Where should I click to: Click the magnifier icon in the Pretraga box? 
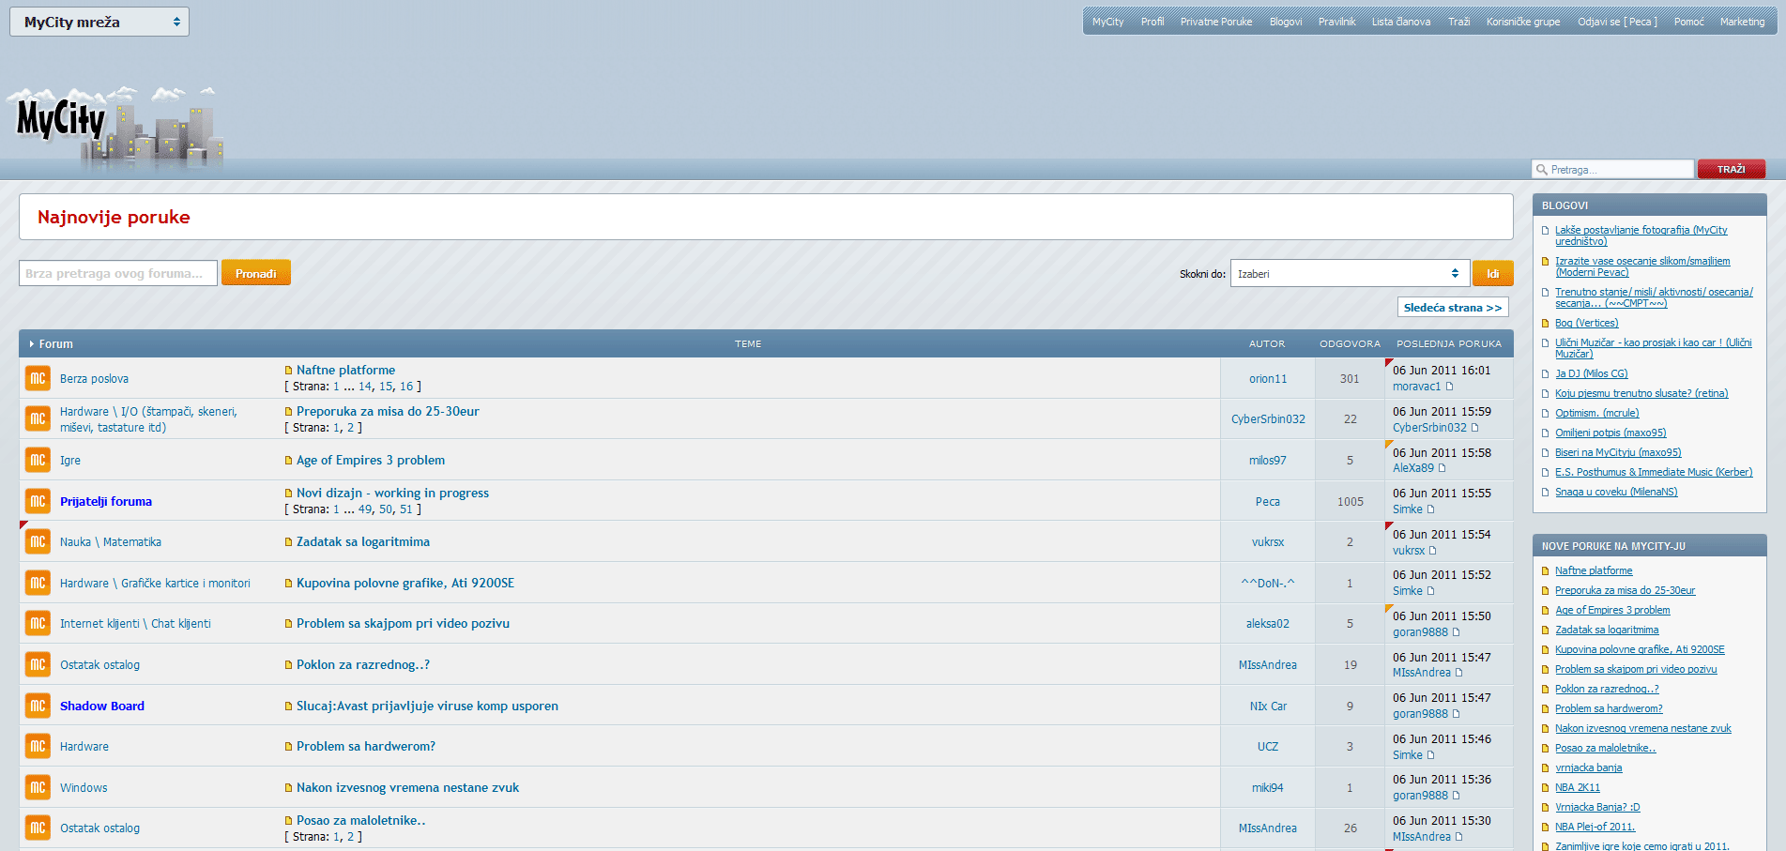click(1541, 170)
